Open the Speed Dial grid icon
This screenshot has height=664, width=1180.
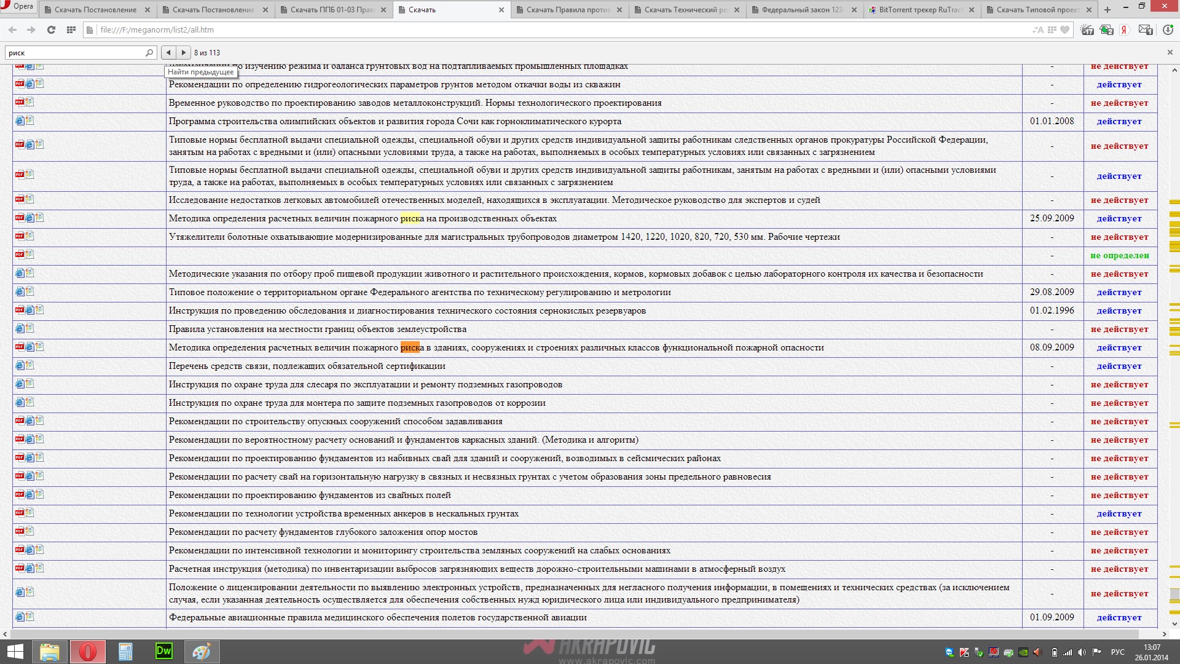71,30
